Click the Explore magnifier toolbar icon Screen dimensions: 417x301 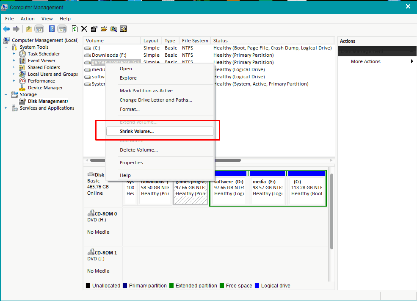pyautogui.click(x=113, y=29)
